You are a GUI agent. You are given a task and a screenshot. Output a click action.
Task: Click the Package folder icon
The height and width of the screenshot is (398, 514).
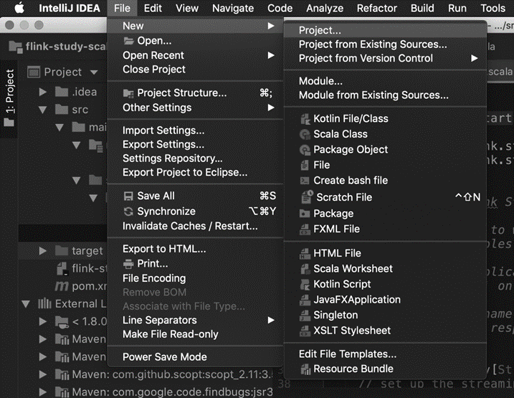click(305, 214)
